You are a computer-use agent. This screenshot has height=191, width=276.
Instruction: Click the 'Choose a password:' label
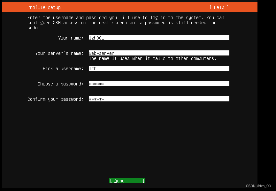61,84
